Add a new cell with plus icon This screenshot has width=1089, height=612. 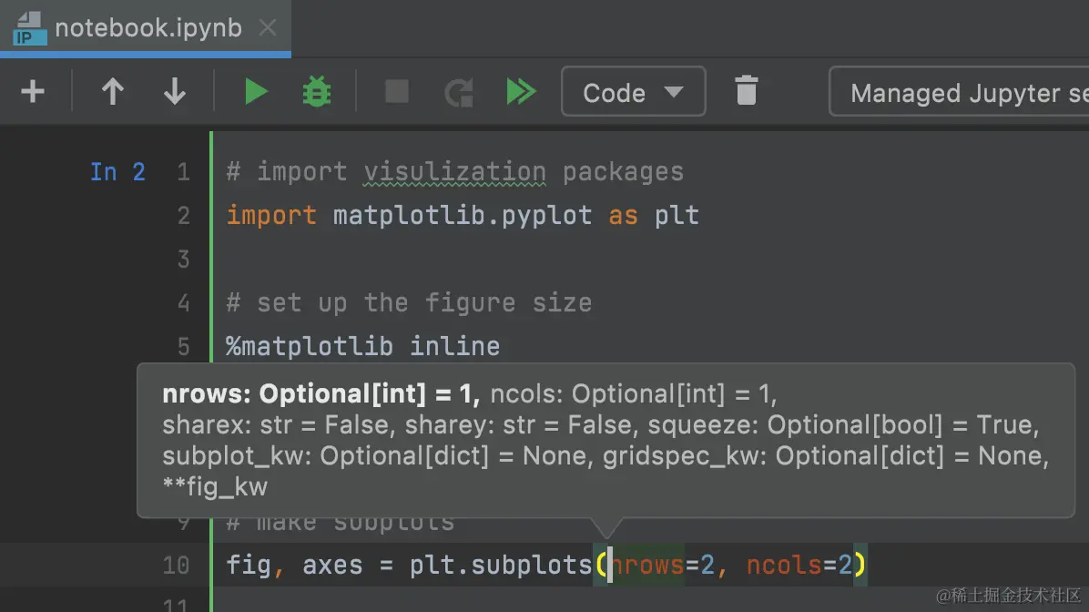33,92
